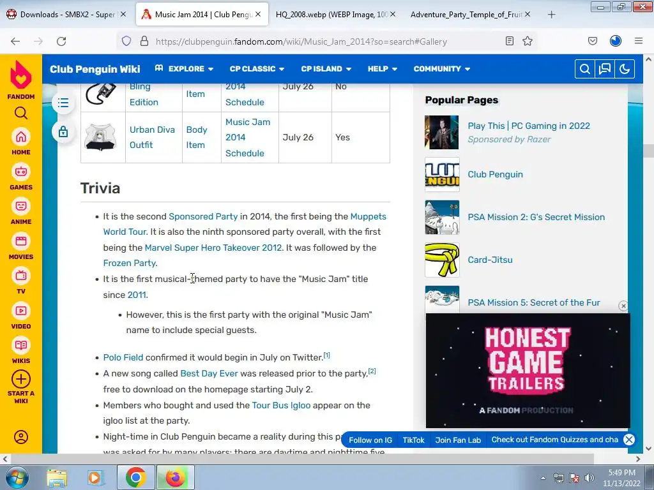Click the taskbar volume speaker icon
Image resolution: width=654 pixels, height=490 pixels.
589,478
